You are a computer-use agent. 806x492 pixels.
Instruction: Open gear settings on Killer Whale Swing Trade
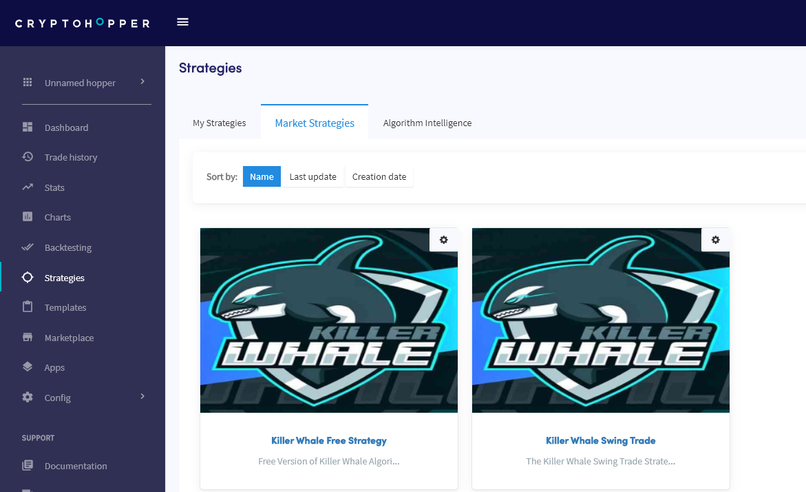pos(716,240)
